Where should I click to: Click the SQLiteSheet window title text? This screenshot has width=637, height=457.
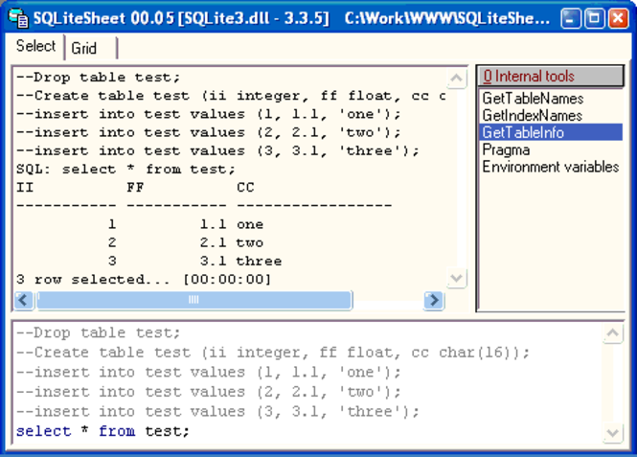click(x=291, y=18)
